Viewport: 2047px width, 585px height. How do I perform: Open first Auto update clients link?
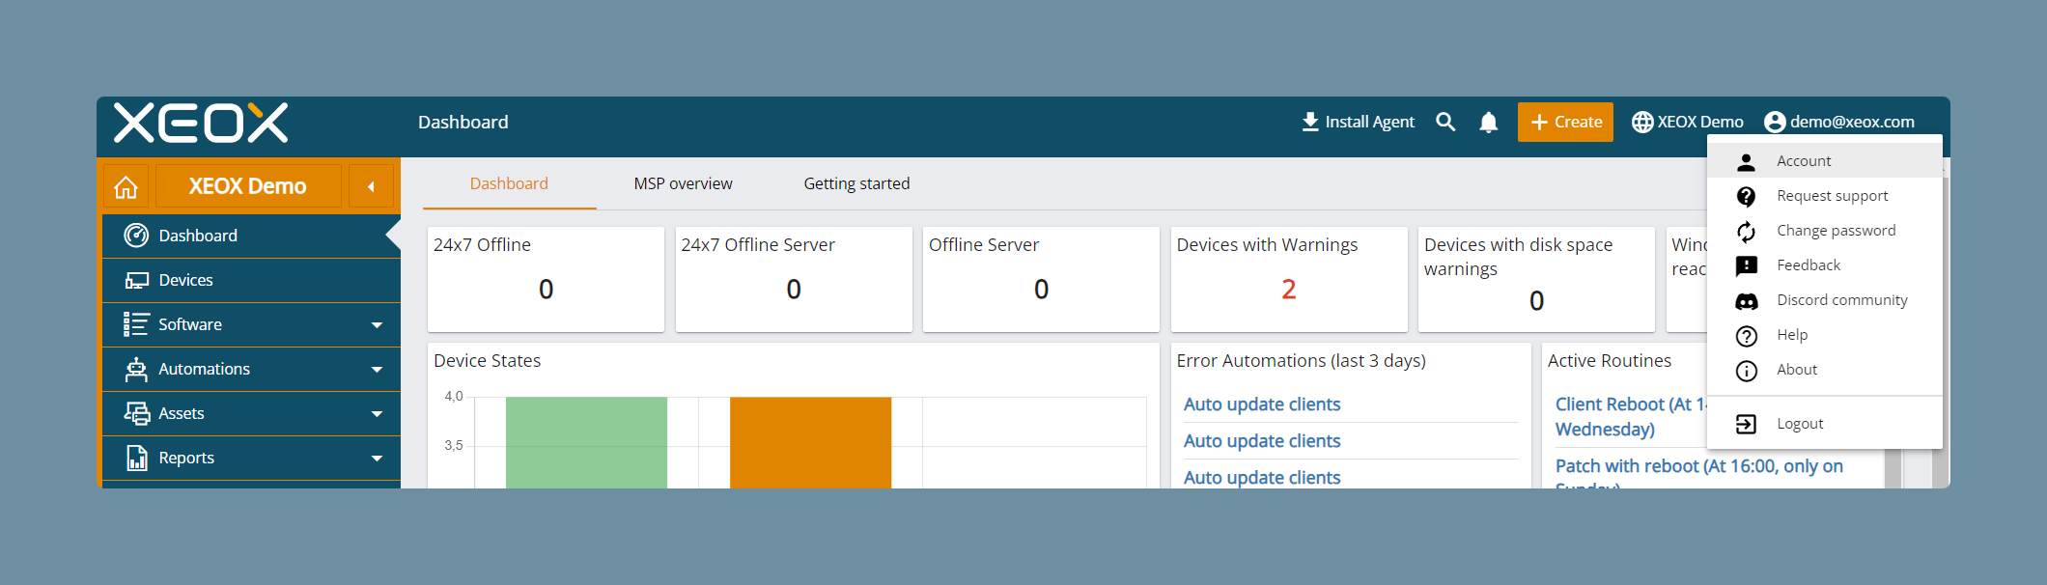point(1262,404)
